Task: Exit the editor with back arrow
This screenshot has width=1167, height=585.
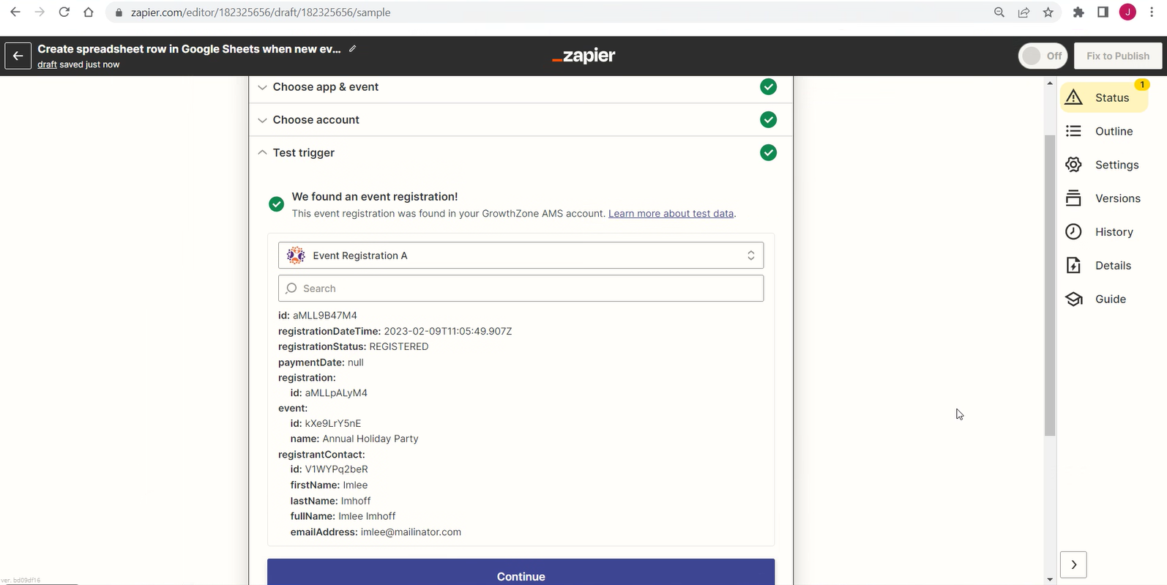Action: pyautogui.click(x=18, y=56)
